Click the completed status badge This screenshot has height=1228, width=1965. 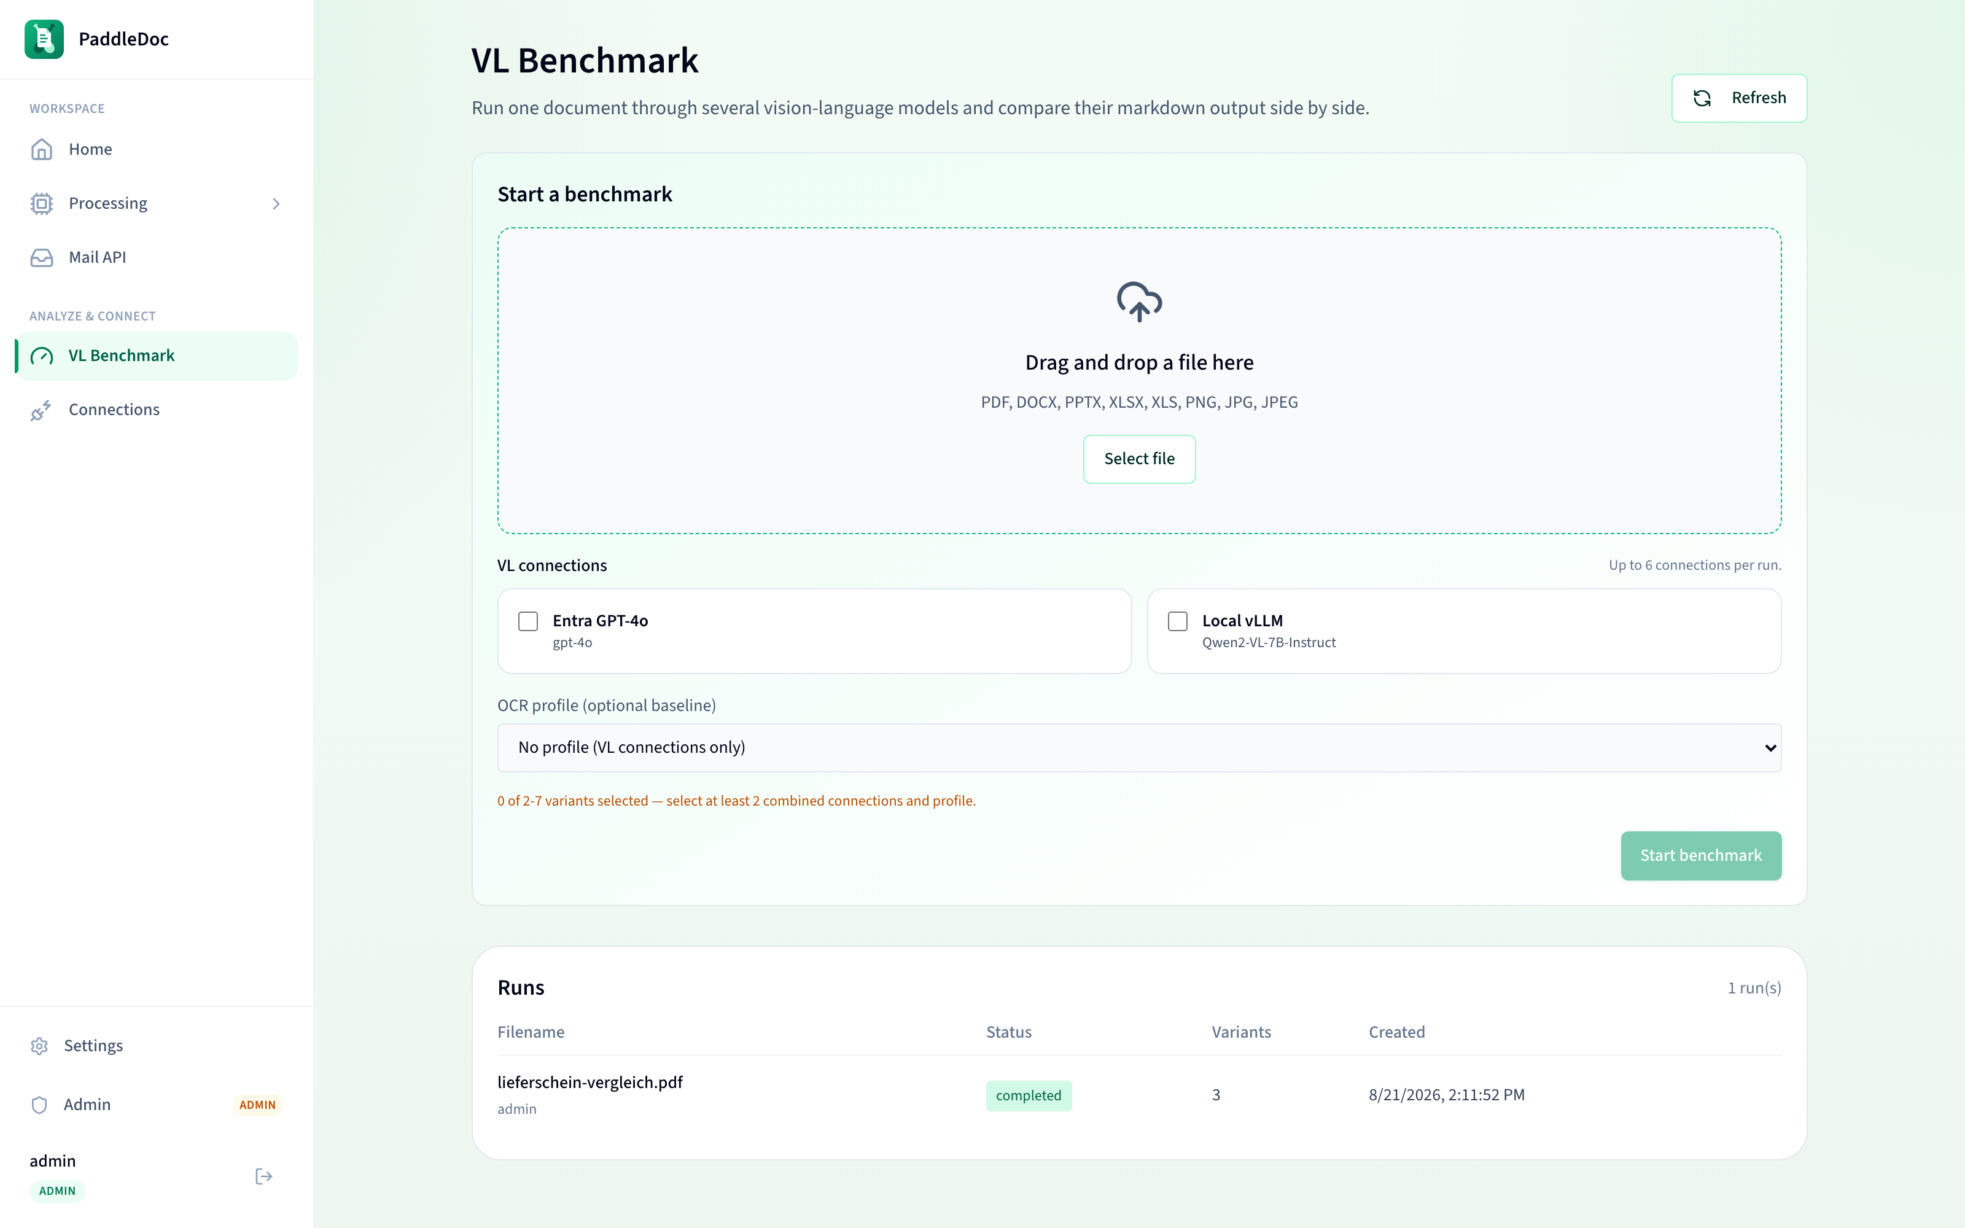coord(1029,1095)
